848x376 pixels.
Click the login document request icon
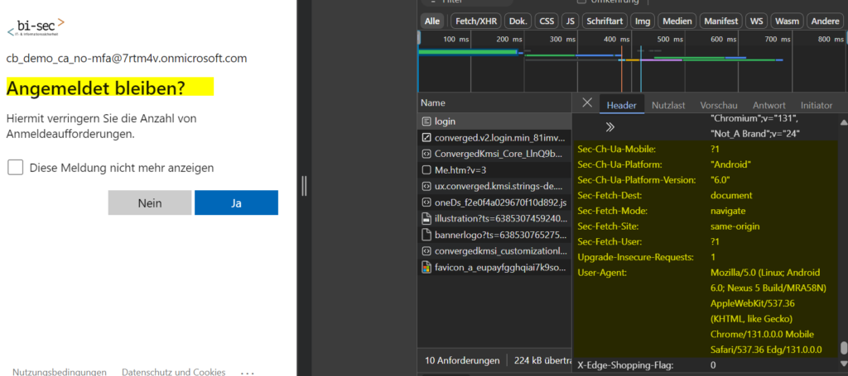coord(426,121)
